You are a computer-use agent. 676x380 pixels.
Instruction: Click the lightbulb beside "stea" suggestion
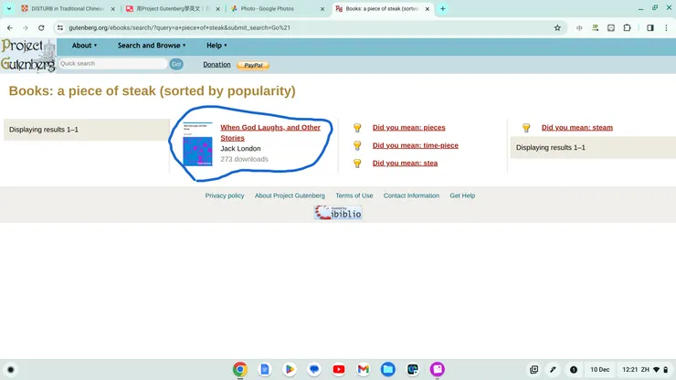point(357,163)
